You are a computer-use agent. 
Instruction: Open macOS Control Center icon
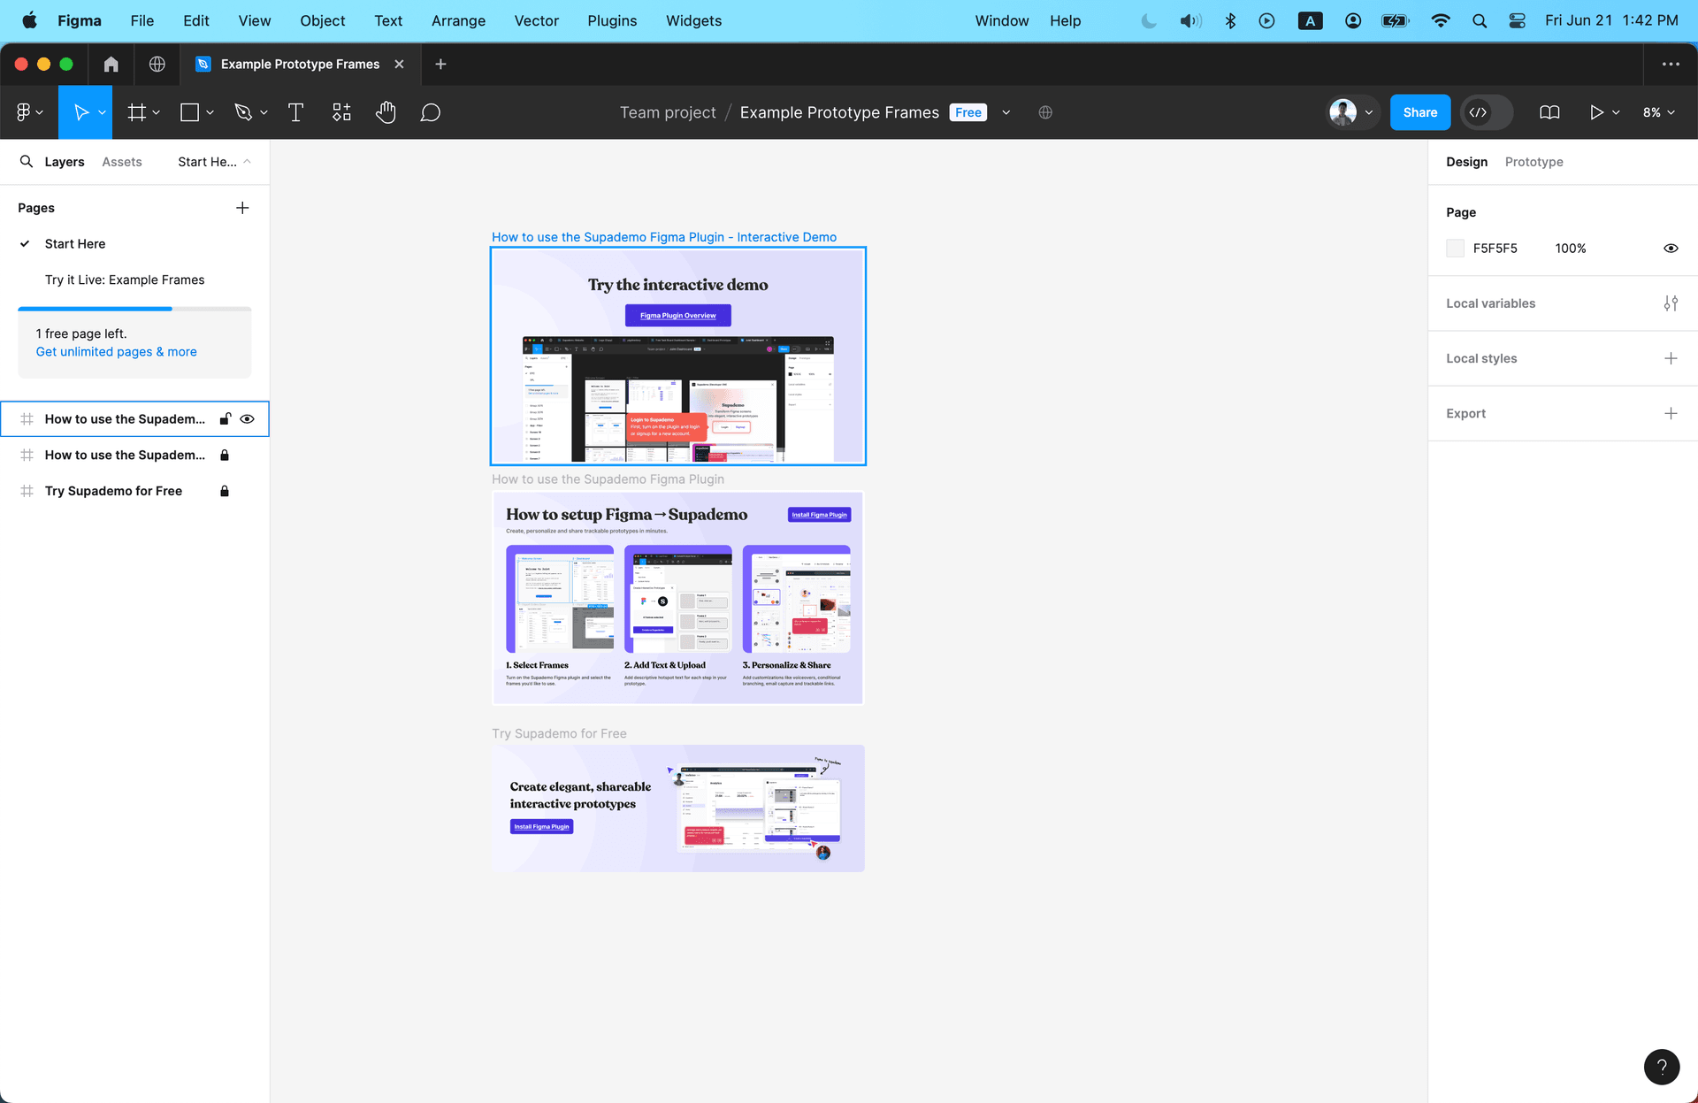tap(1518, 20)
